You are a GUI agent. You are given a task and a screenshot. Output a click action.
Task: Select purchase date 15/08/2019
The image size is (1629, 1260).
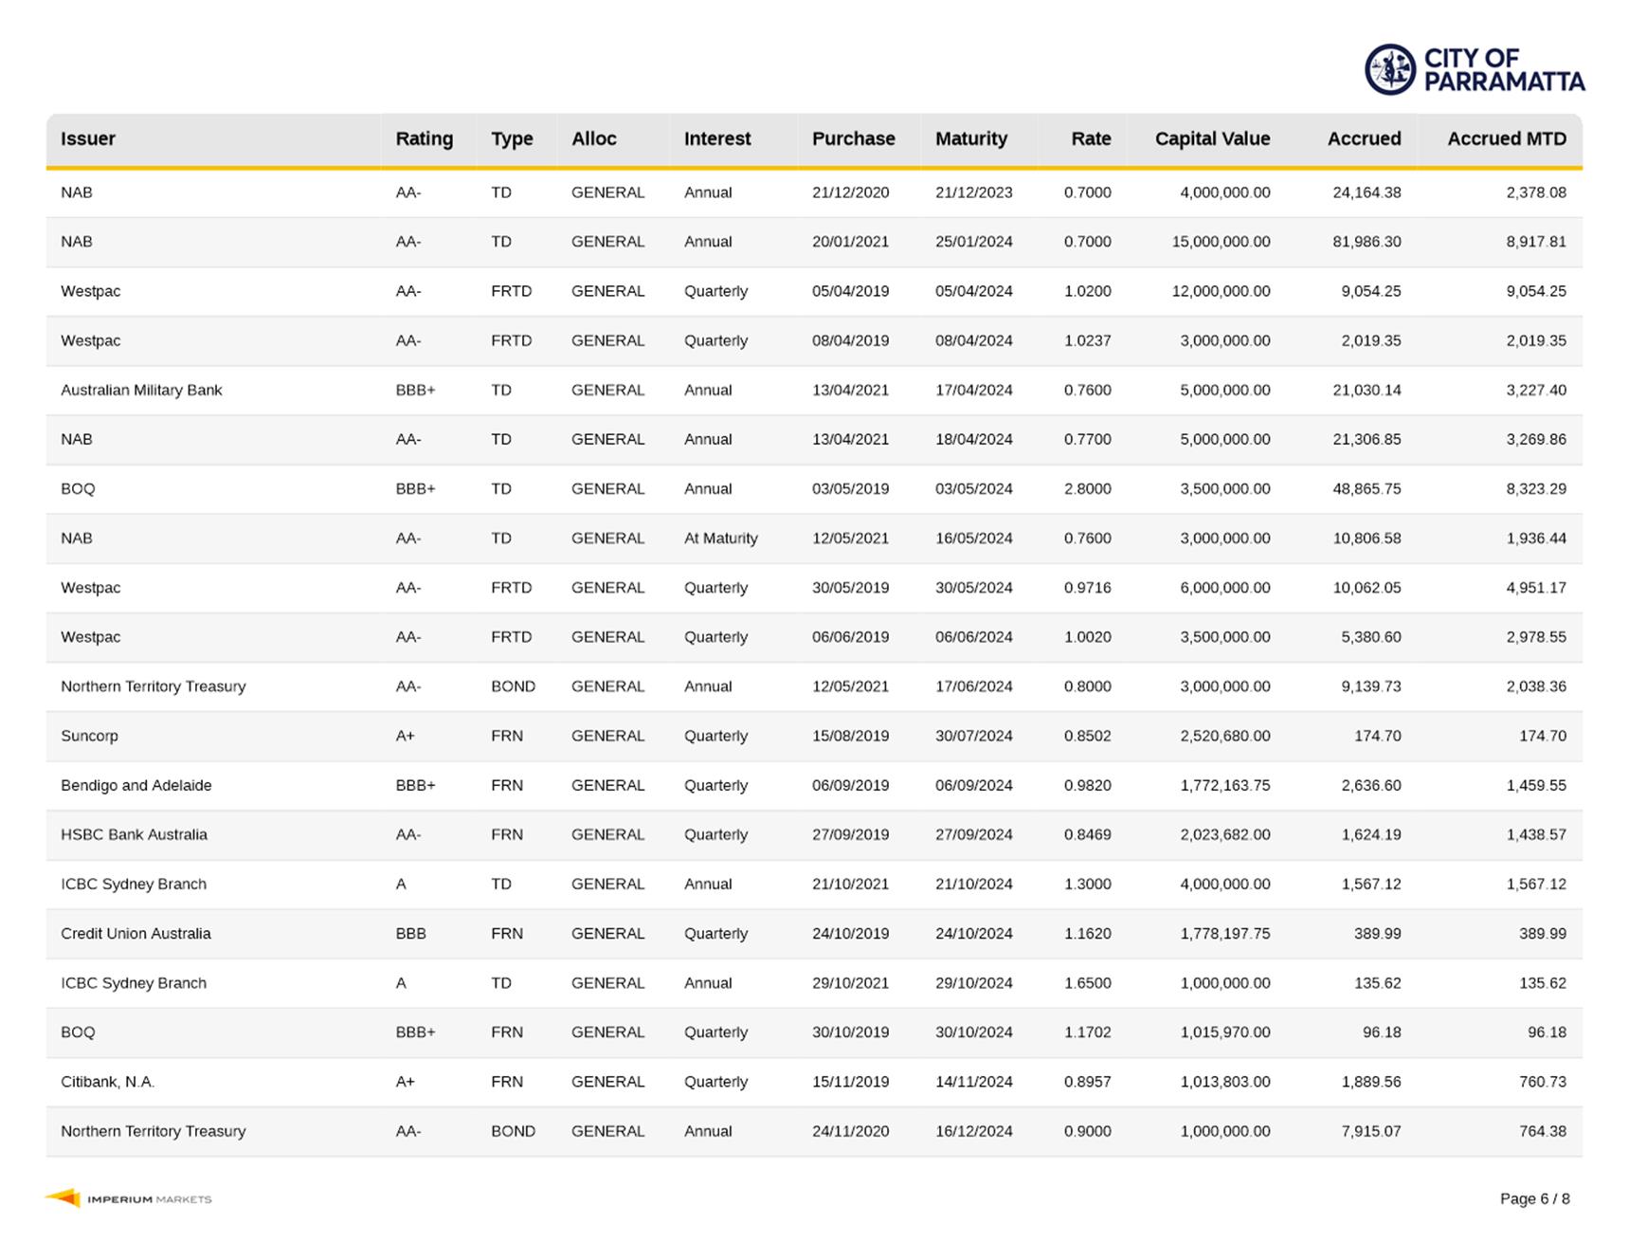(850, 736)
